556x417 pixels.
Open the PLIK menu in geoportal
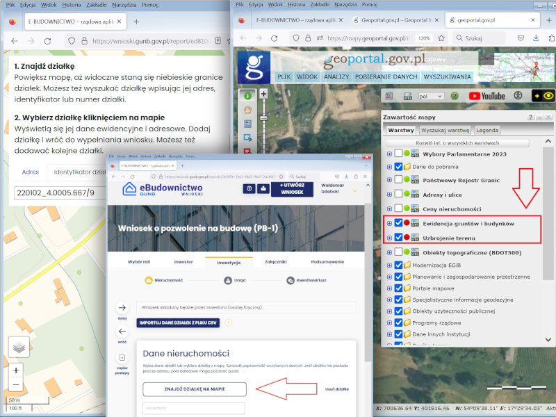coord(284,76)
